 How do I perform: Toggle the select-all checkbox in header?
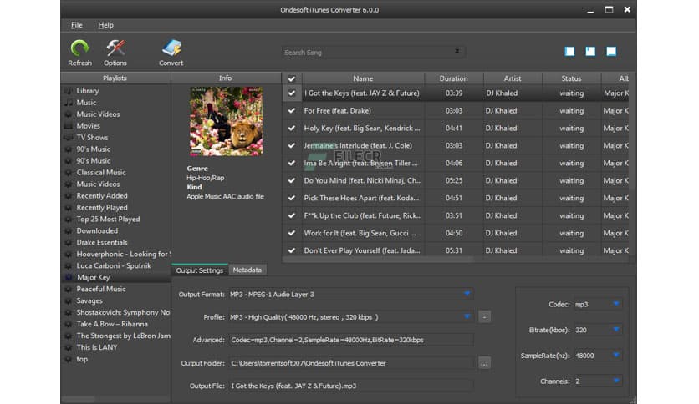292,78
